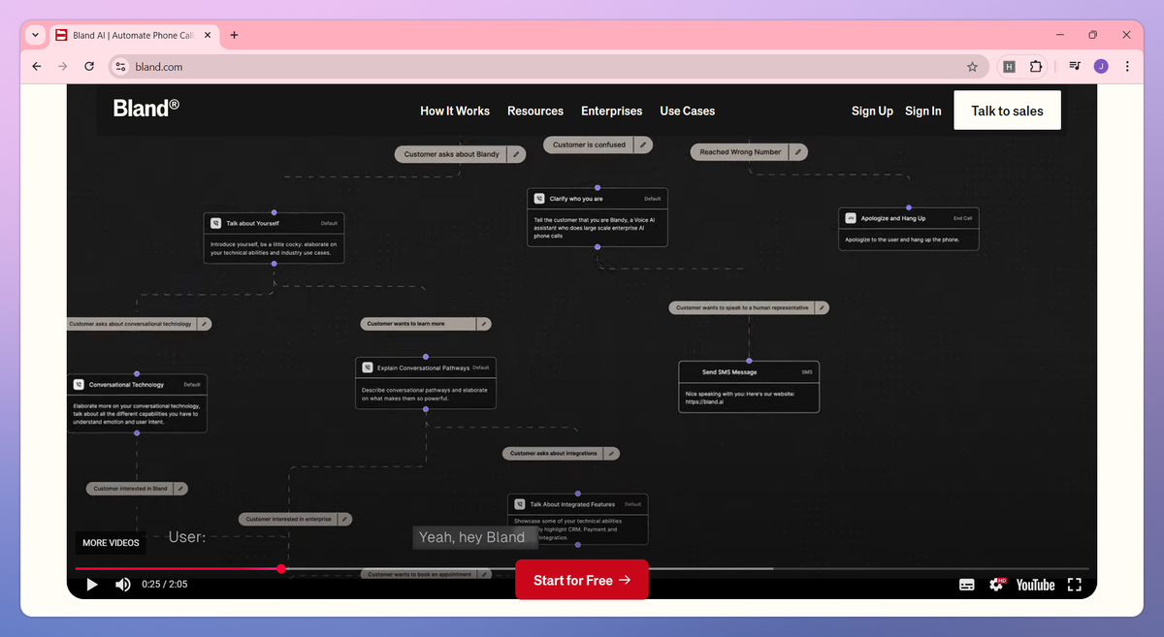Screen dimensions: 1164x637
Task: Click the Talk about Yourself node icon
Action: (216, 223)
